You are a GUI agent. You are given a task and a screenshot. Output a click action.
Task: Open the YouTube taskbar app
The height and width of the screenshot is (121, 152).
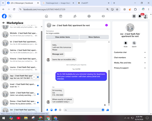pos(19,118)
